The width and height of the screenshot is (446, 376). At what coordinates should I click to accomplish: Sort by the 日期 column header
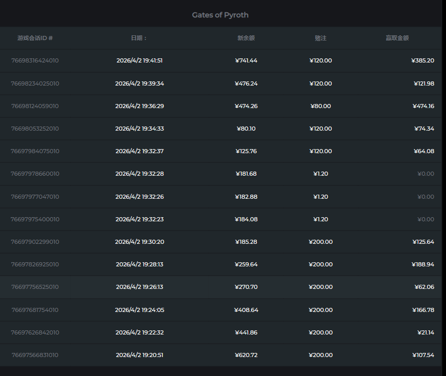pyautogui.click(x=139, y=38)
